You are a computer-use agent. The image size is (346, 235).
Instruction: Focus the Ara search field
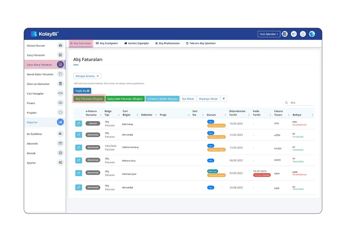click(x=302, y=103)
